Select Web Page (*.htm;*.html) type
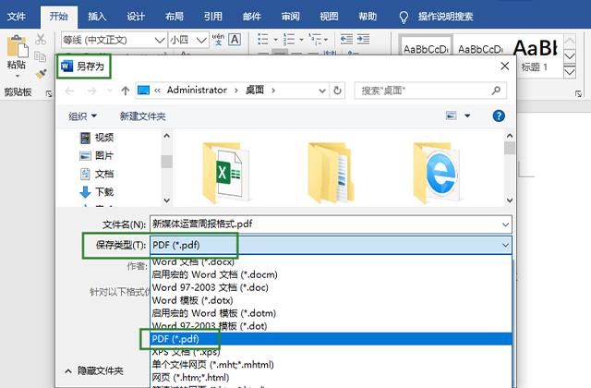The height and width of the screenshot is (388, 591). 331,377
